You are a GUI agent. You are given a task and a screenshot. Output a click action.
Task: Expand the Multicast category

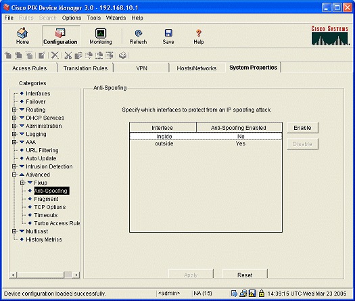tap(14, 231)
